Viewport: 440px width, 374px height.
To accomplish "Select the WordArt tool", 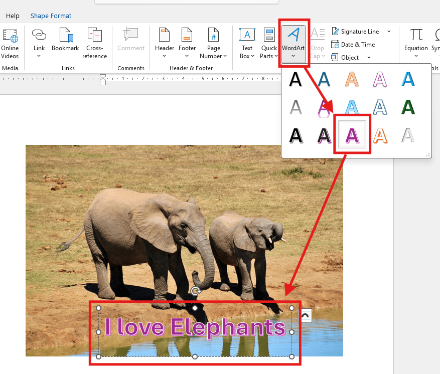I will [294, 43].
